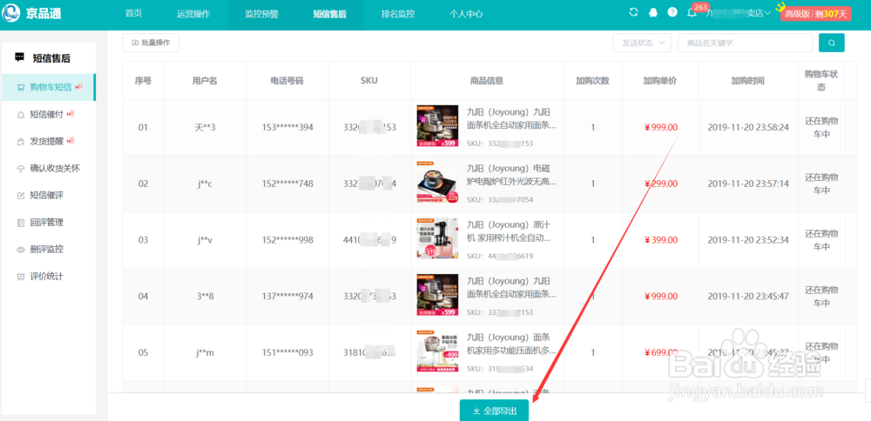Click the icon beside 发货提醒
Viewport: 871px width, 421px height.
(x=21, y=142)
